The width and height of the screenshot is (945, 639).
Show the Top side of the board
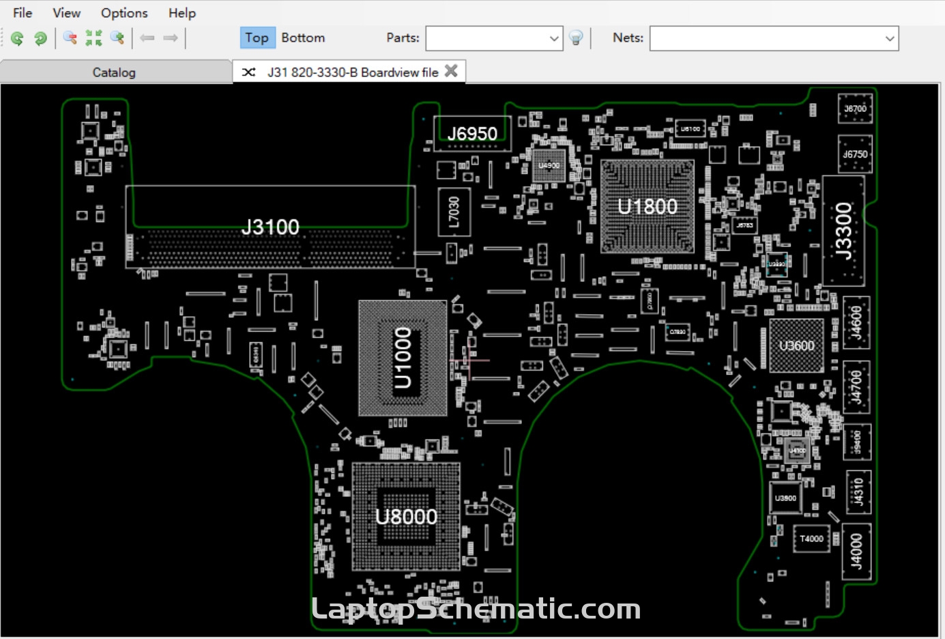click(x=257, y=38)
